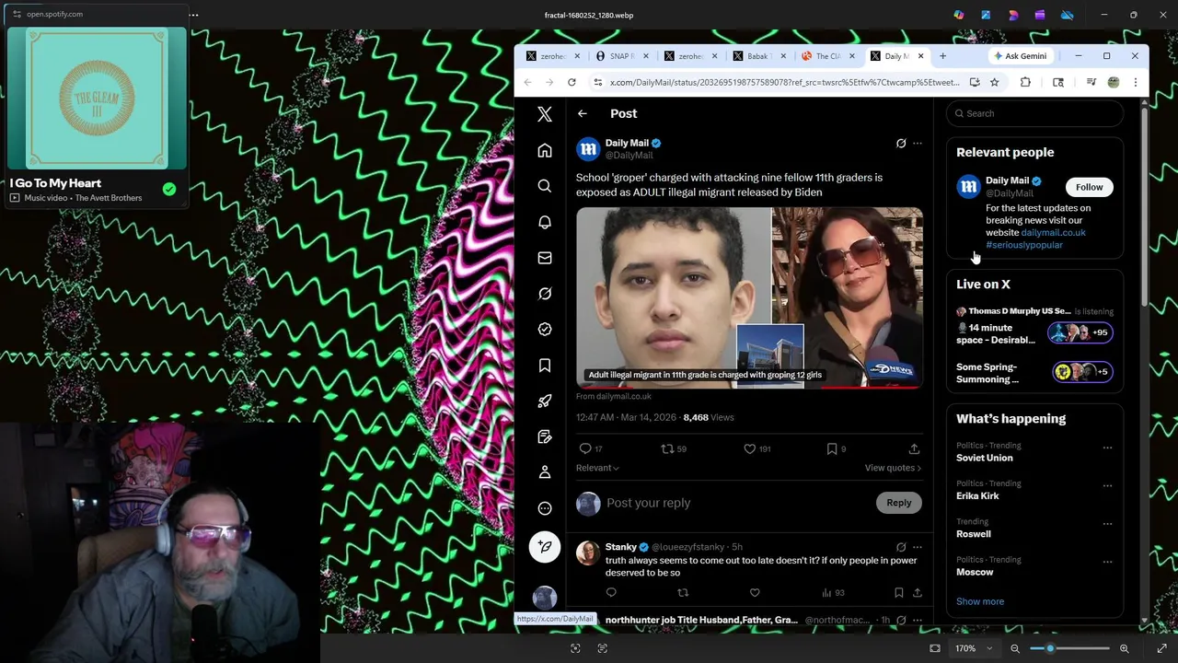This screenshot has width=1178, height=663.
Task: Click The Gleam III album thumbnail
Action: [97, 99]
